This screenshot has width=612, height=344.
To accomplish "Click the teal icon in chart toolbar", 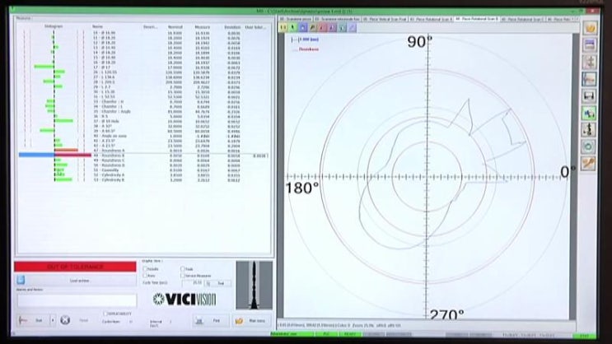I will [343, 28].
